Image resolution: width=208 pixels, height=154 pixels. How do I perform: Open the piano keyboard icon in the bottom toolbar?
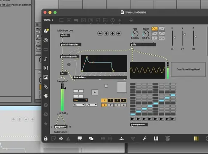pyautogui.click(x=156, y=139)
